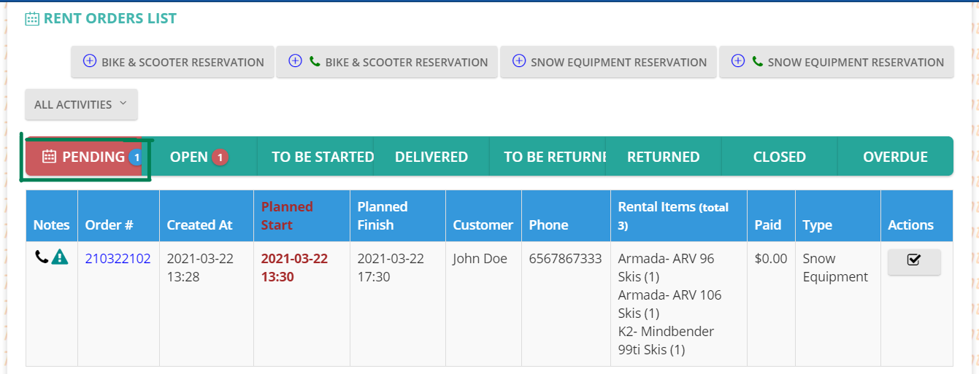Open the Delivered tab

click(x=431, y=157)
